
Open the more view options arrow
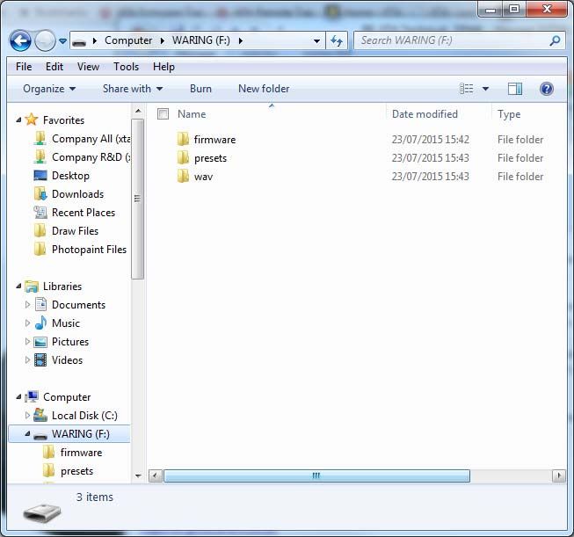point(485,89)
